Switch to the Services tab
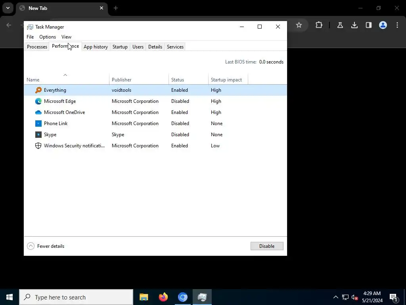The height and width of the screenshot is (305, 406). point(175,47)
